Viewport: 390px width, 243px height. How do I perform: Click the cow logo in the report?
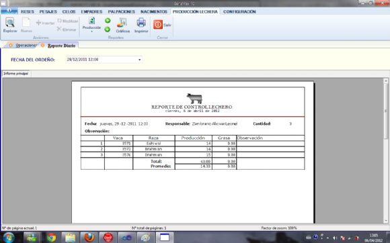[194, 98]
